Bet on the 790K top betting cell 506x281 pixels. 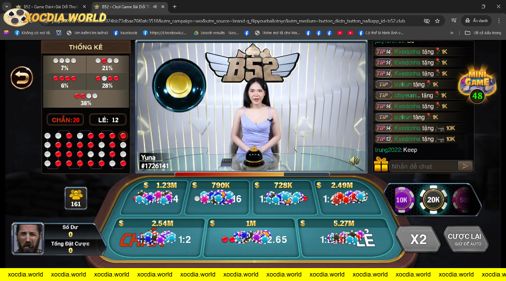(x=218, y=197)
